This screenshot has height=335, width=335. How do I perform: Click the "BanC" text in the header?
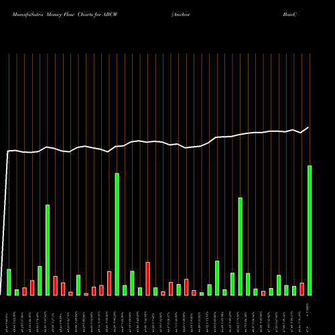(290, 15)
